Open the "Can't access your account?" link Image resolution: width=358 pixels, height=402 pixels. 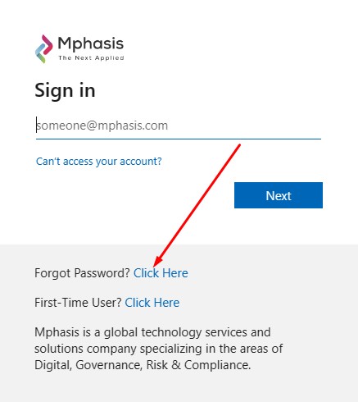(x=99, y=162)
